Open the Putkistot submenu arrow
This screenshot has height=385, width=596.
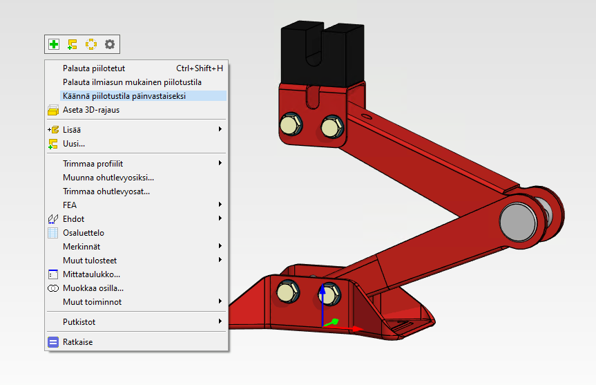[x=220, y=322]
